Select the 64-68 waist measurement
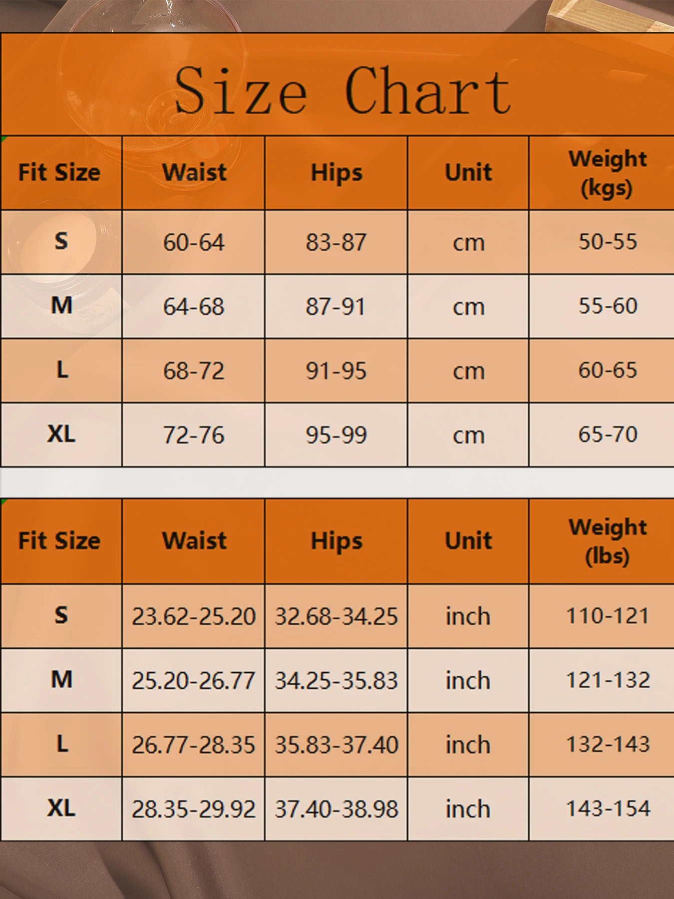This screenshot has width=674, height=899. 194,307
